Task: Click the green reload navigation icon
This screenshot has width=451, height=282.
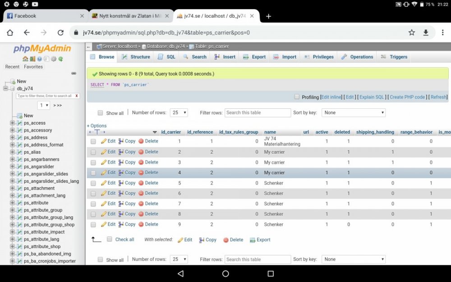Action: coord(60,59)
